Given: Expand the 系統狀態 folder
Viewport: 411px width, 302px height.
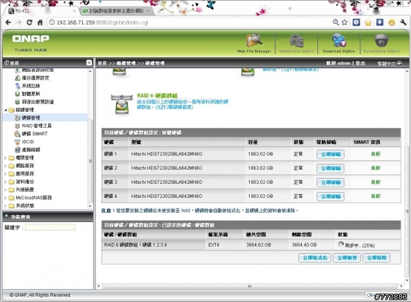Looking at the screenshot, I should tap(6, 206).
